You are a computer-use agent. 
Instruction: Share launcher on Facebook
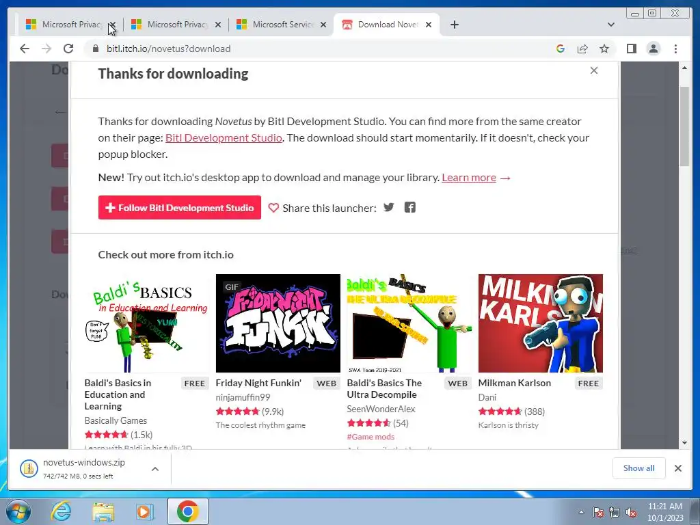tap(410, 207)
